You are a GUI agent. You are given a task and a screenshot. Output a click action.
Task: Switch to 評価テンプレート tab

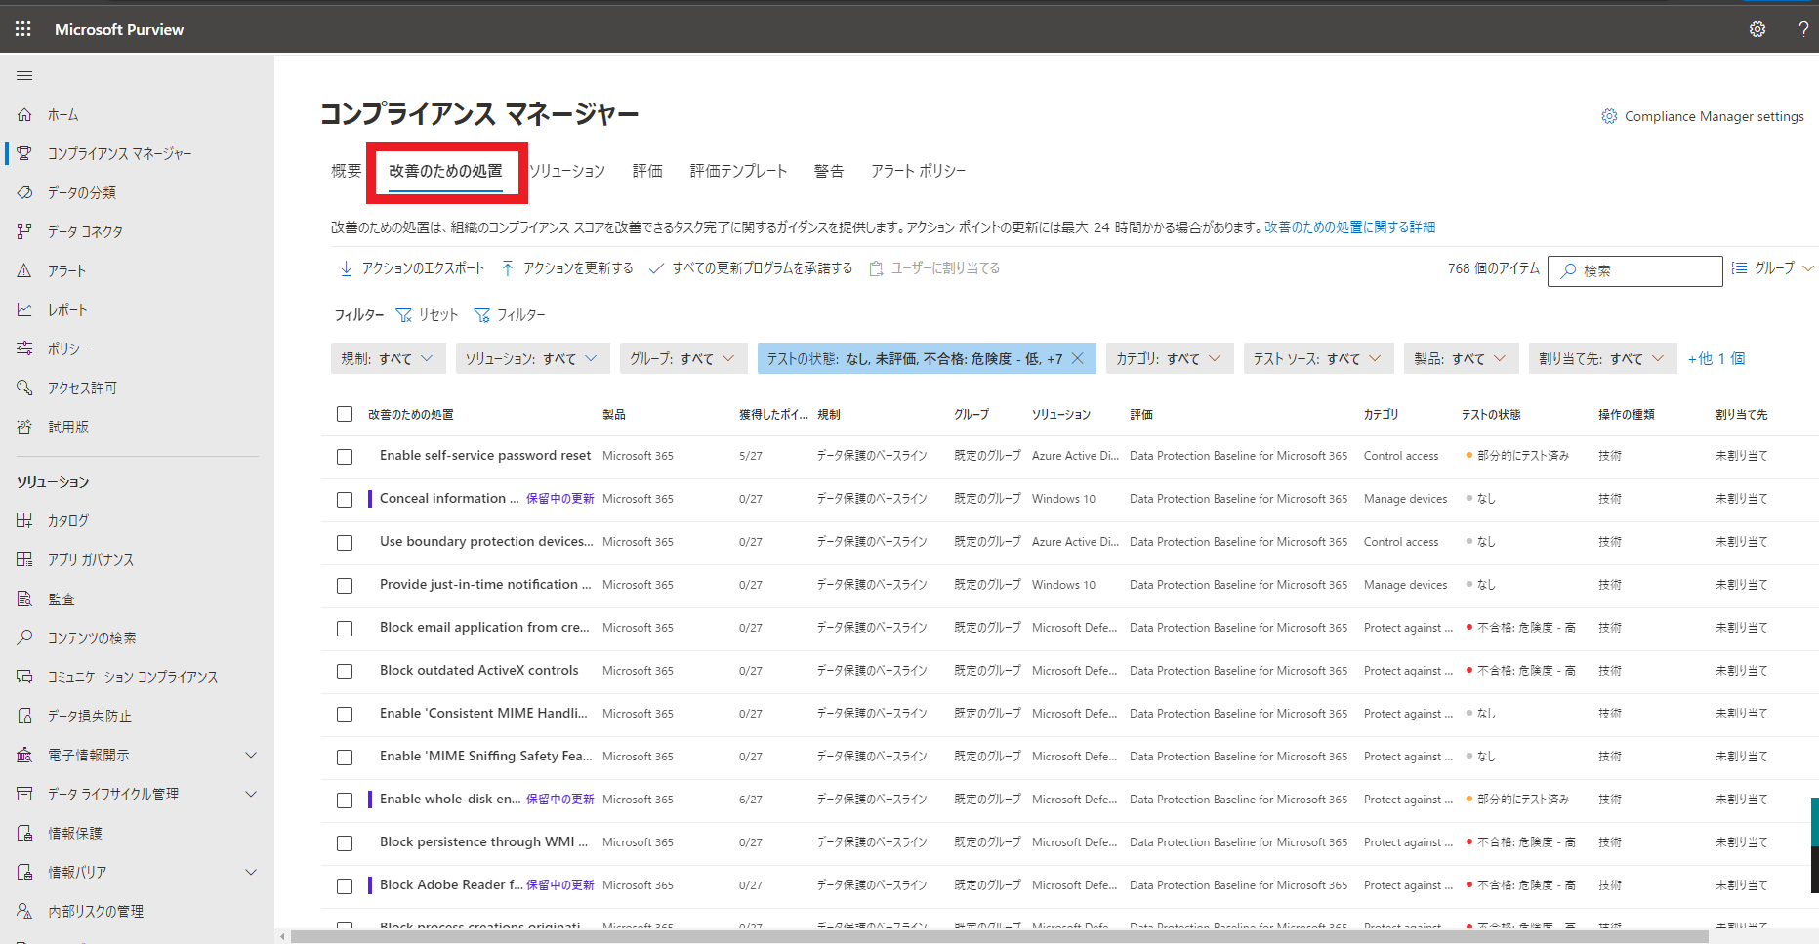click(x=738, y=171)
